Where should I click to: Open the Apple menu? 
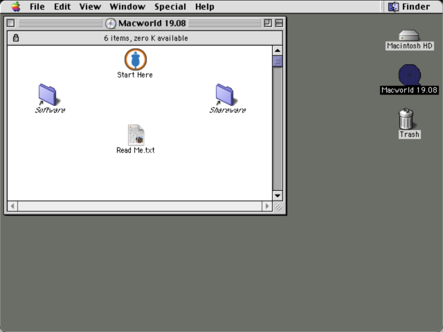click(x=16, y=6)
